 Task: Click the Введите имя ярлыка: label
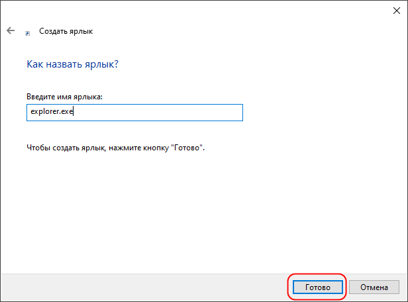pos(64,97)
